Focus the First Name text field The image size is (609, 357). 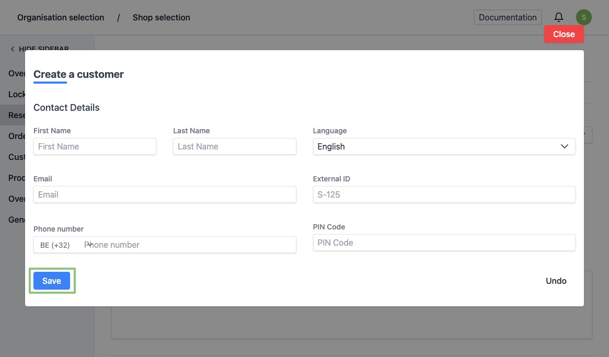click(x=95, y=146)
